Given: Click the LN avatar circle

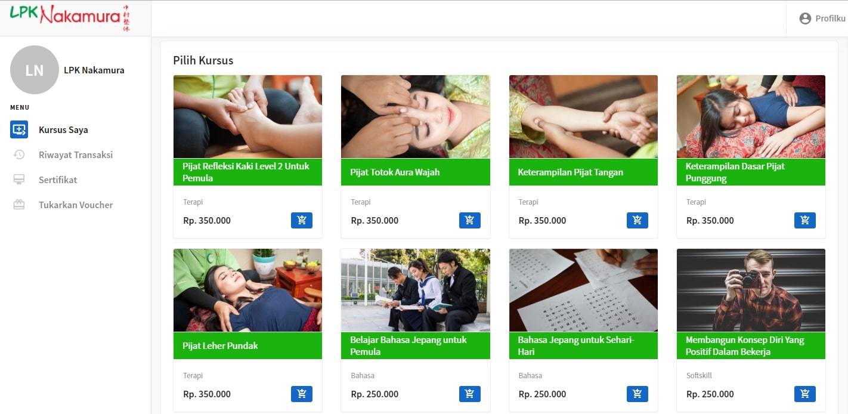Looking at the screenshot, I should [x=35, y=70].
